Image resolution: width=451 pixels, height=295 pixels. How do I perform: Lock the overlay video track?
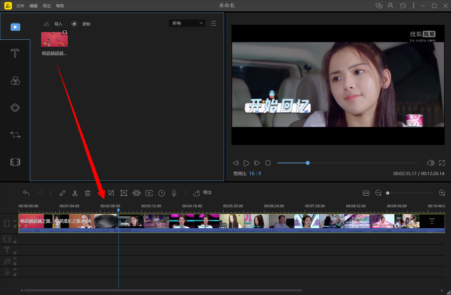(15, 242)
